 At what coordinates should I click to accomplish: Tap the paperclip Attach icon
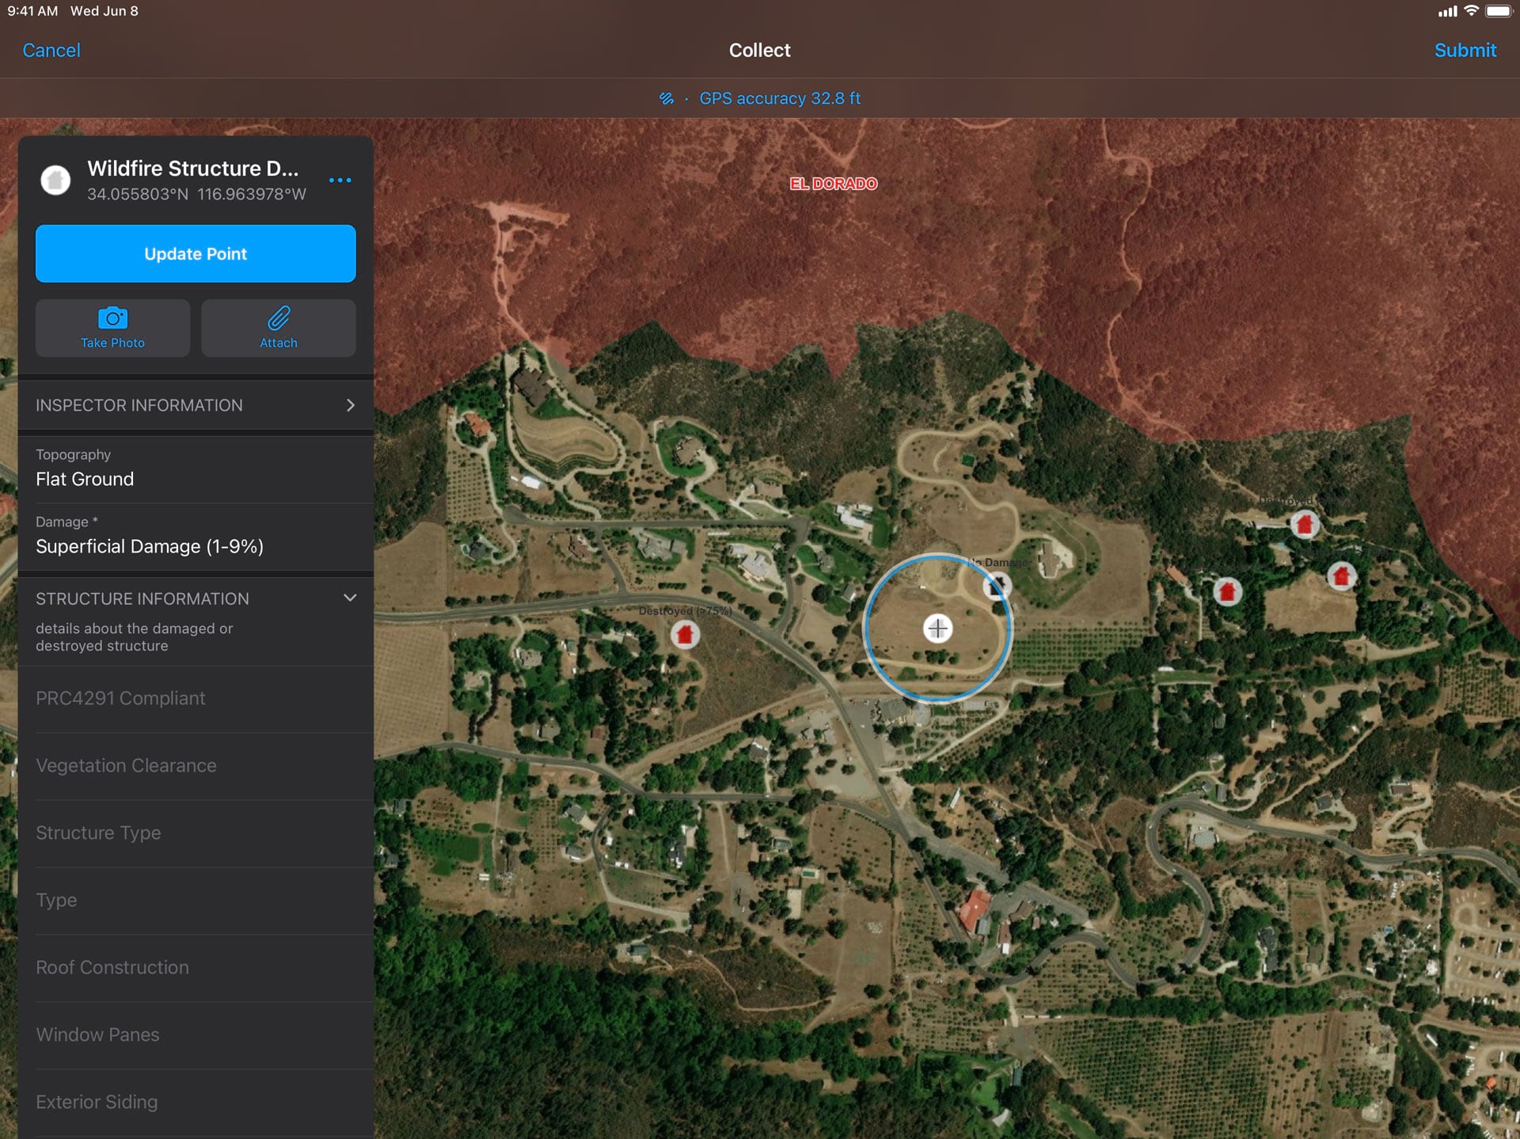point(279,318)
